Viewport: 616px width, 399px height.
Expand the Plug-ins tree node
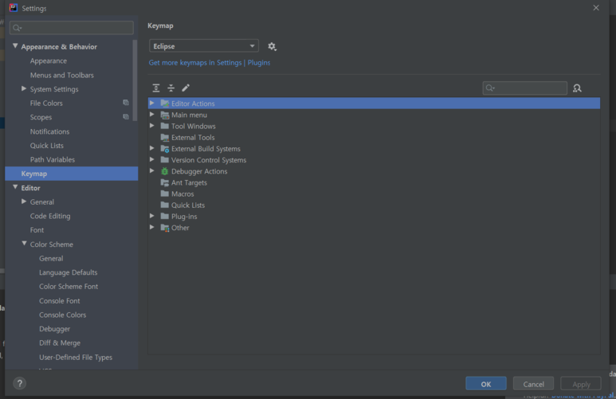coord(152,216)
